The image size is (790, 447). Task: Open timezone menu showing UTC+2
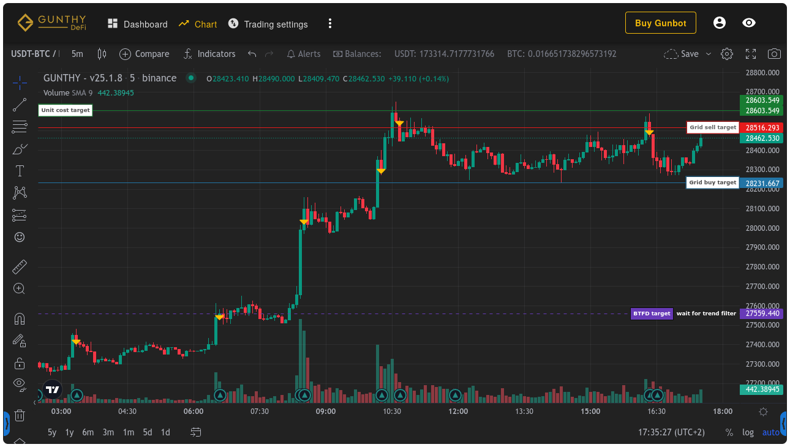(671, 432)
